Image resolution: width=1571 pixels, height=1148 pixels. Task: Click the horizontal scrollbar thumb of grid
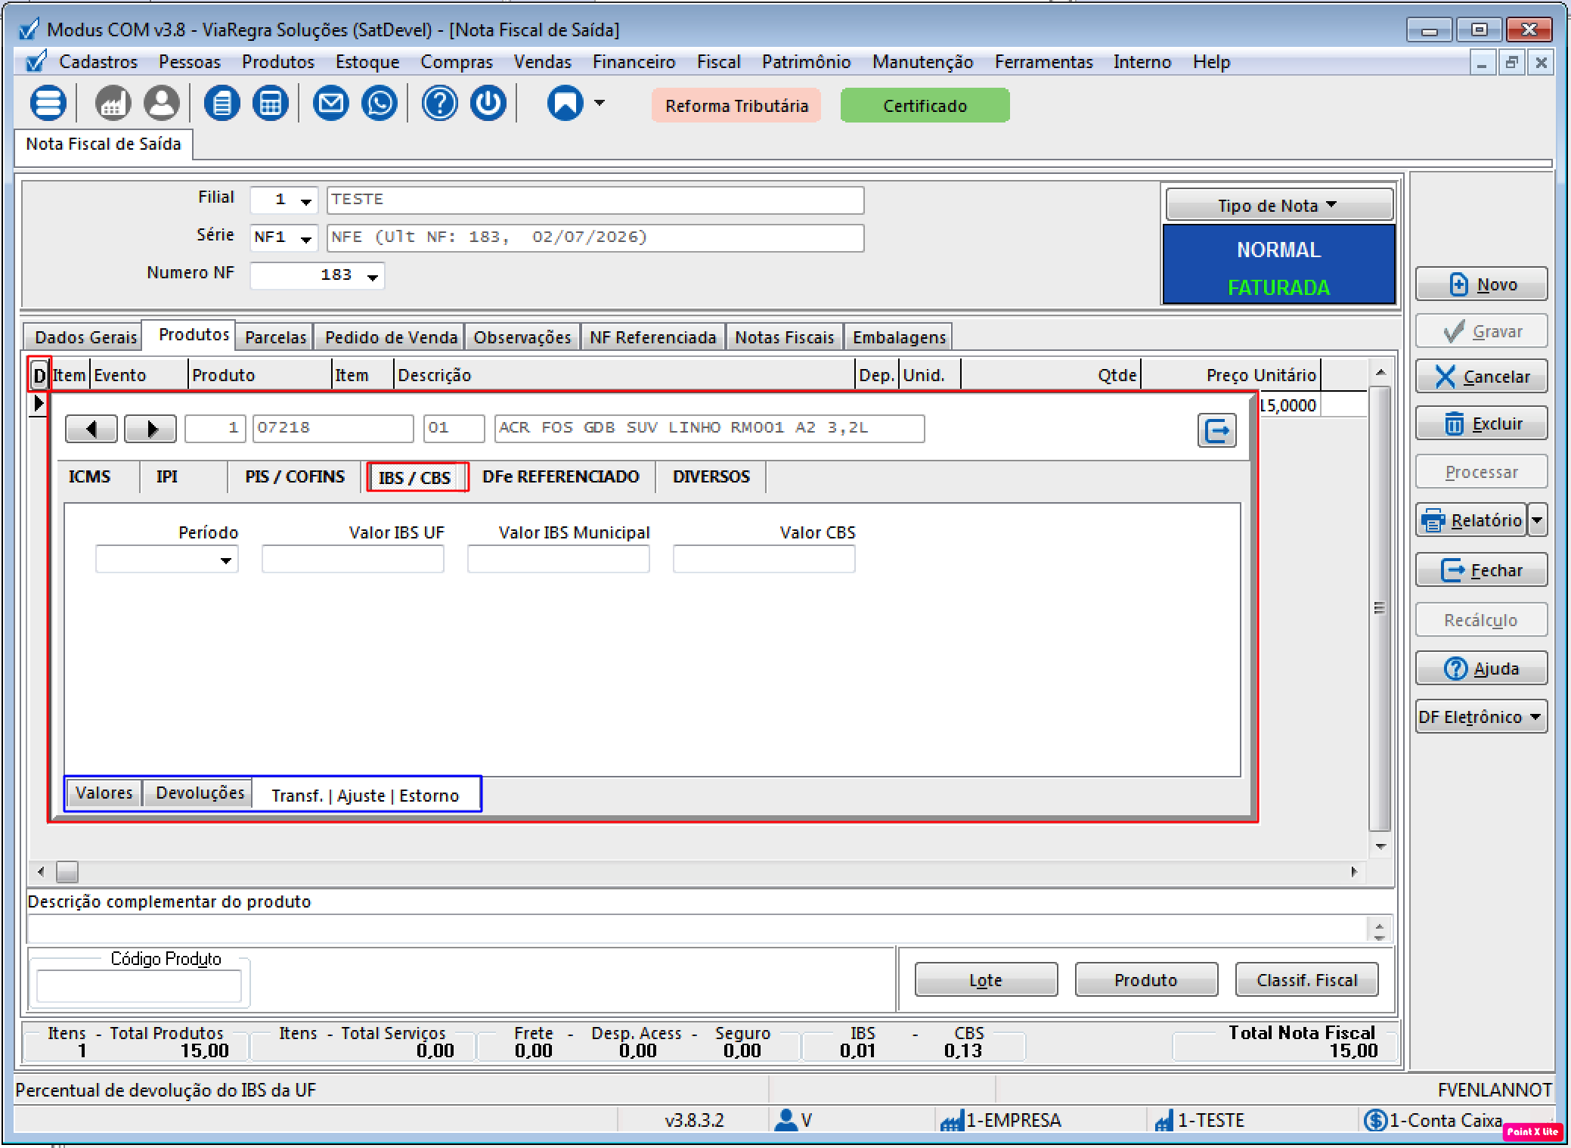pos(67,872)
